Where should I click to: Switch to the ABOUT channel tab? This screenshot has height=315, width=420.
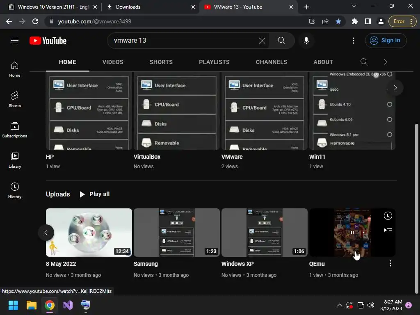tap(323, 62)
